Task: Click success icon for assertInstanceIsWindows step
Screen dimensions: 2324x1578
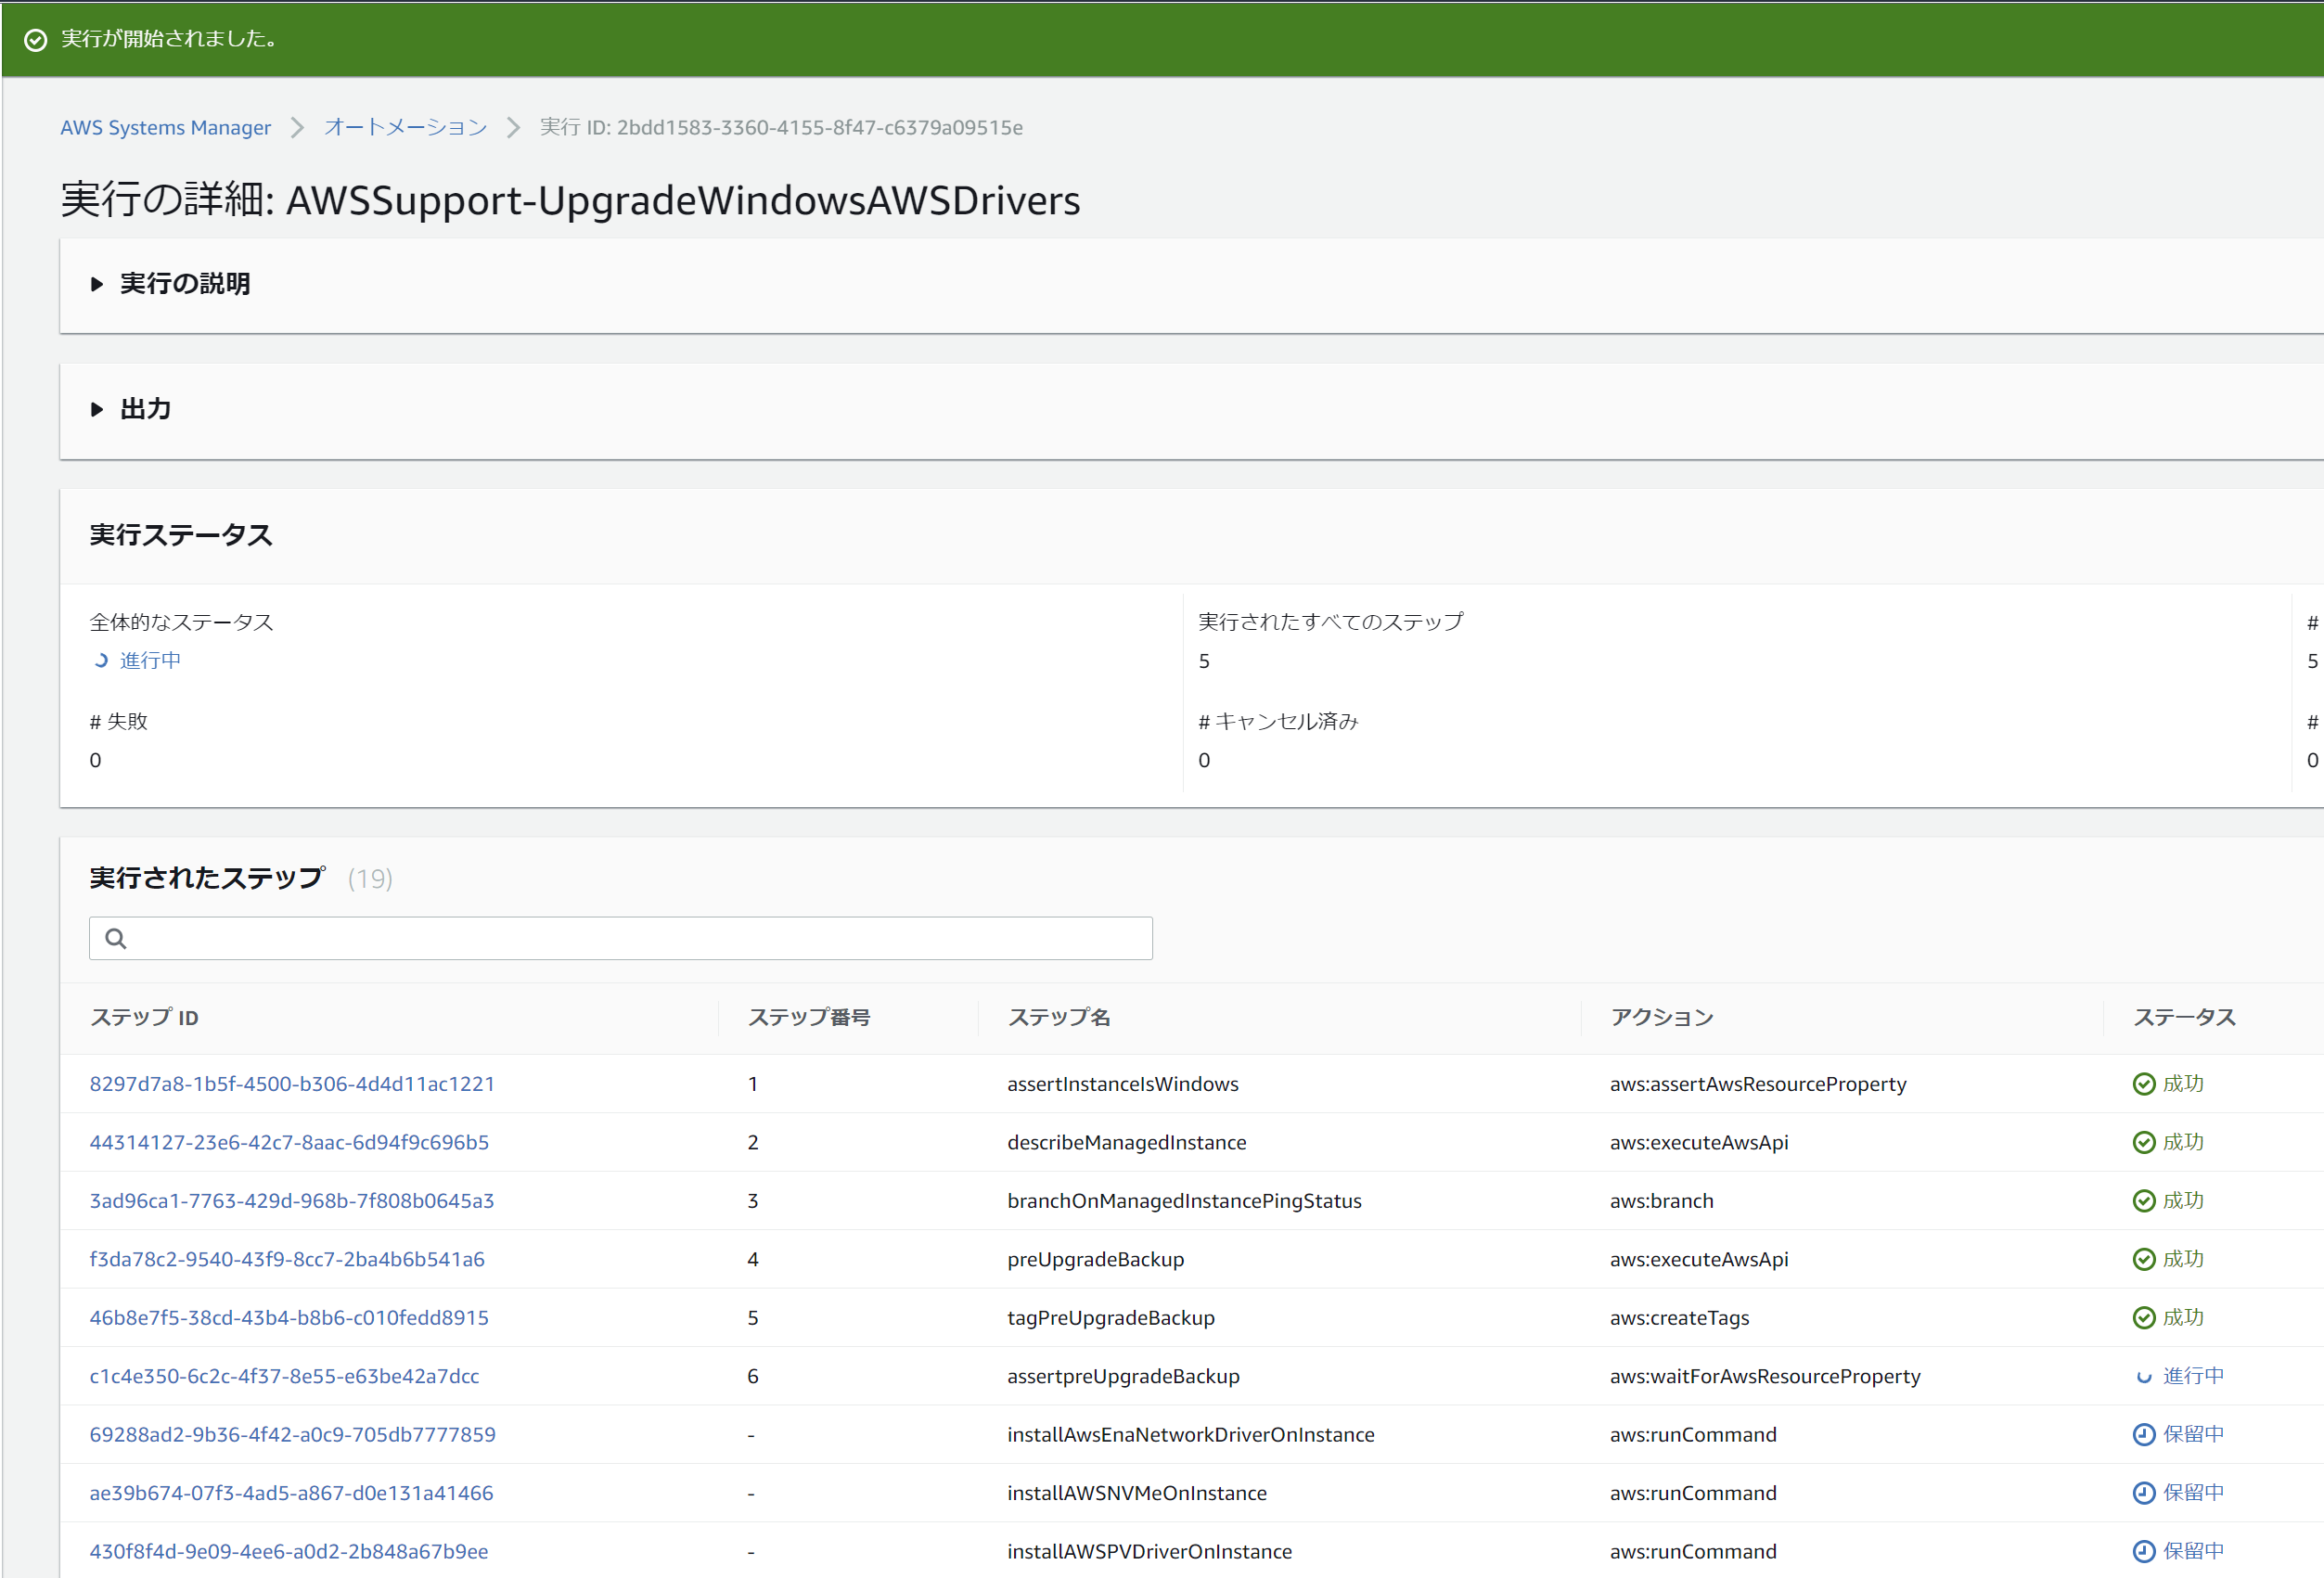Action: pos(2143,1084)
